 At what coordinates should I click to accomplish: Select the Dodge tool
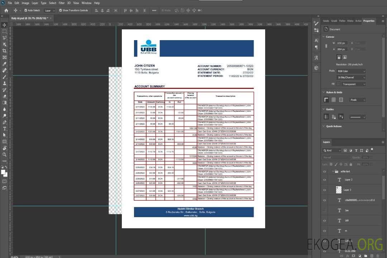pyautogui.click(x=4, y=115)
